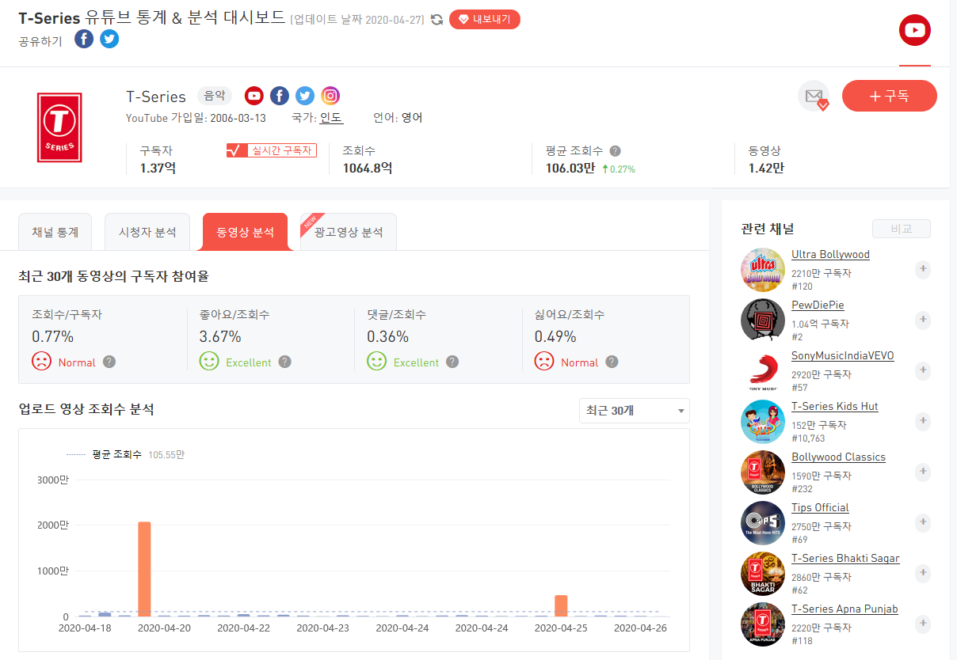Click the 1.42만 video count

tap(766, 168)
